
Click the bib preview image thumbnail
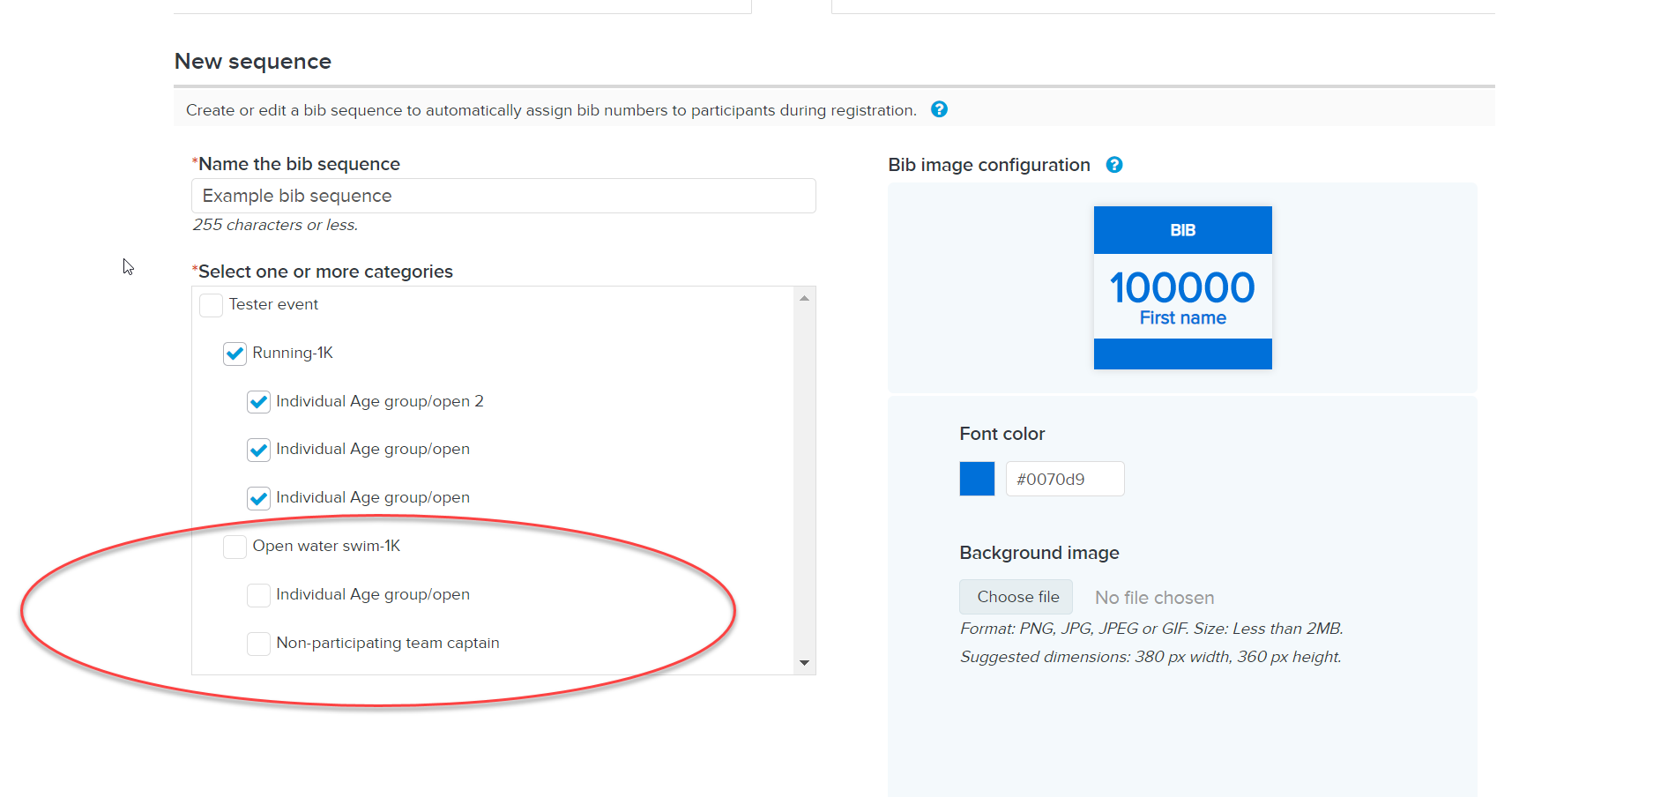(1182, 287)
